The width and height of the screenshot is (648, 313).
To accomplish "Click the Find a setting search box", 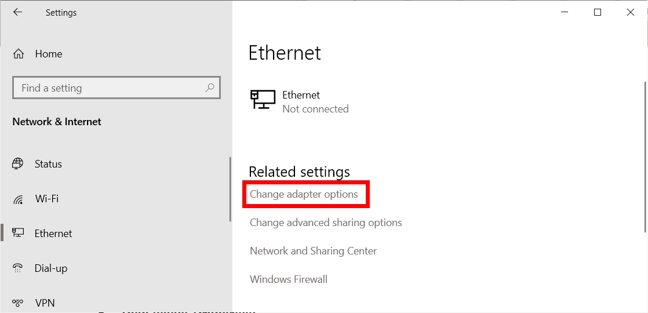I will point(110,88).
